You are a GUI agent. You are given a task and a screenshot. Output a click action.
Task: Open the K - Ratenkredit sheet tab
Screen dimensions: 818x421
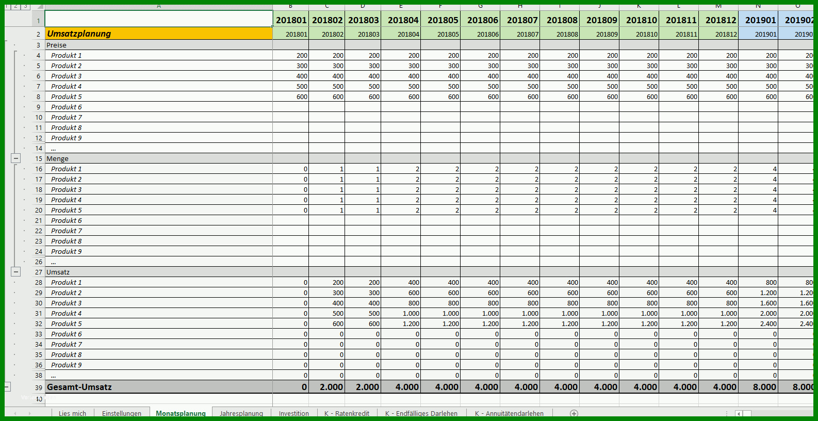[x=347, y=413]
